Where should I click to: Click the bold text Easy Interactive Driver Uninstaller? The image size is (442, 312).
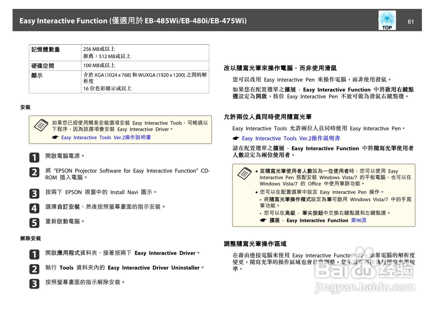154,268
